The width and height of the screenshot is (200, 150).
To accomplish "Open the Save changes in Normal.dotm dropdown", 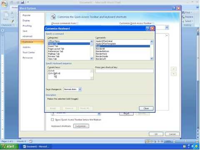I will tap(80, 89).
